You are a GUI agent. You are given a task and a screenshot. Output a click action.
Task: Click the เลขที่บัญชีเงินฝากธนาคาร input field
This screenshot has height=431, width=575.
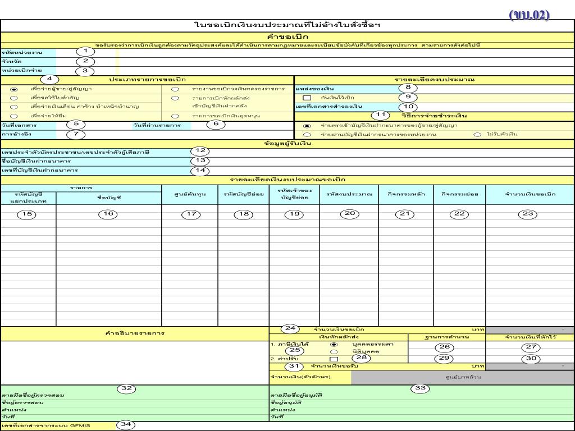point(382,171)
